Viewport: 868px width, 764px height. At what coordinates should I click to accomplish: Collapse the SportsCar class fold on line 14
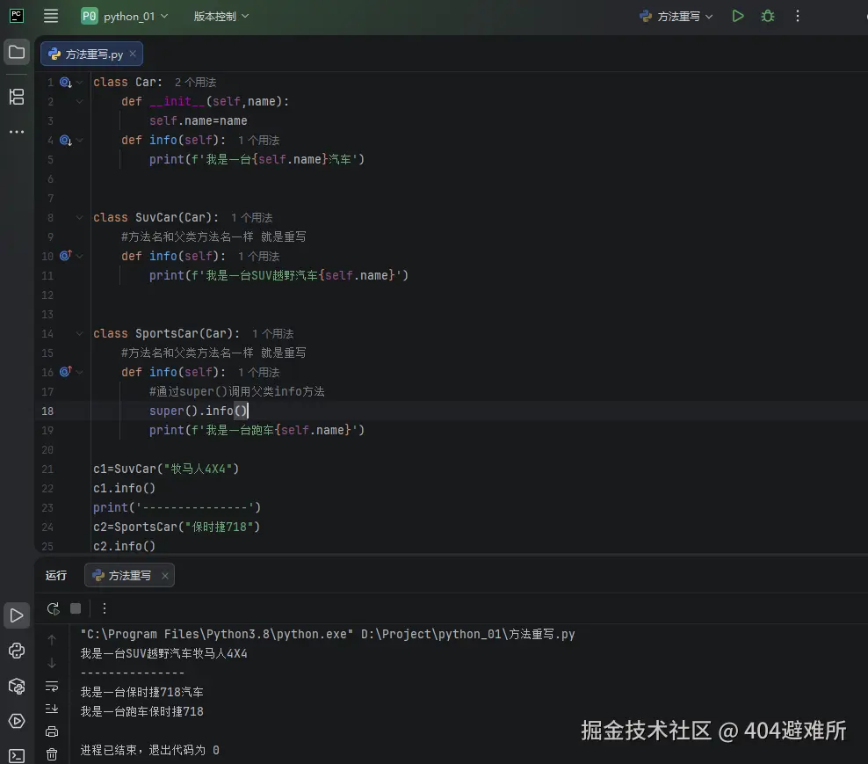pyautogui.click(x=80, y=333)
